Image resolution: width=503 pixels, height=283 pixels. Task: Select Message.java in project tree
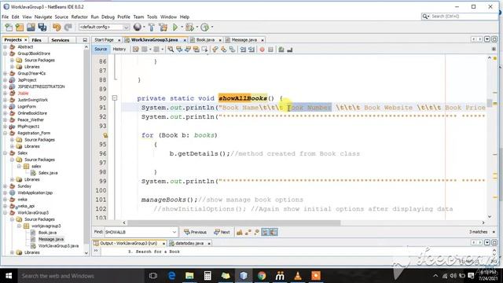[51, 239]
